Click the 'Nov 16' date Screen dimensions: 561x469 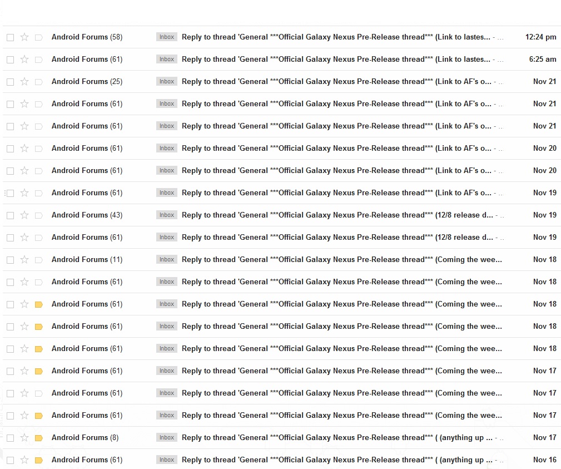tap(545, 460)
